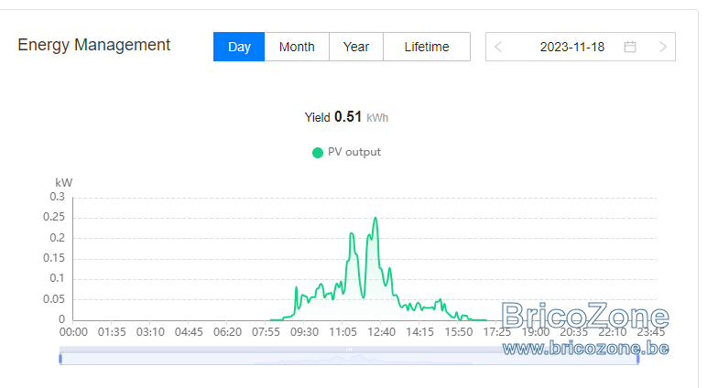Viewport: 718px width, 388px height.
Task: Go to the next day arrow
Action: [663, 47]
